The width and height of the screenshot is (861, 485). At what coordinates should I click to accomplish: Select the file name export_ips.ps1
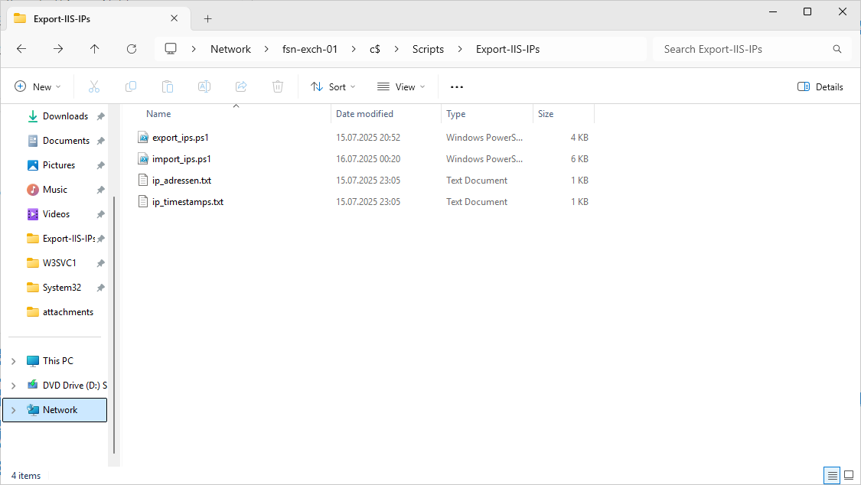(181, 138)
